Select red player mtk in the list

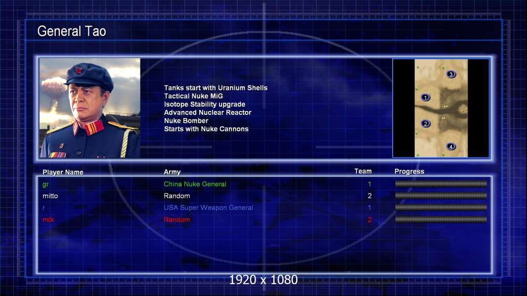pos(48,220)
